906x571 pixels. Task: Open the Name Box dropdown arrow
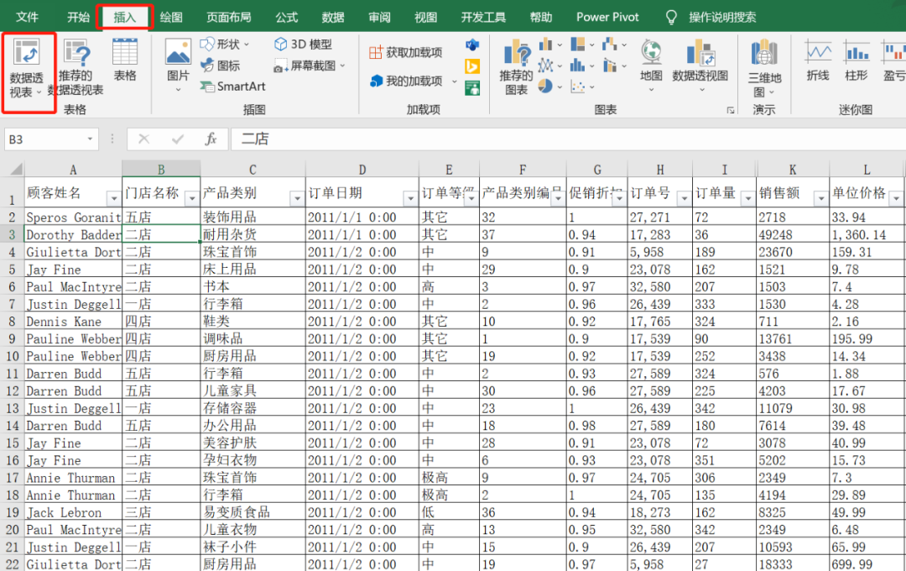click(x=90, y=139)
